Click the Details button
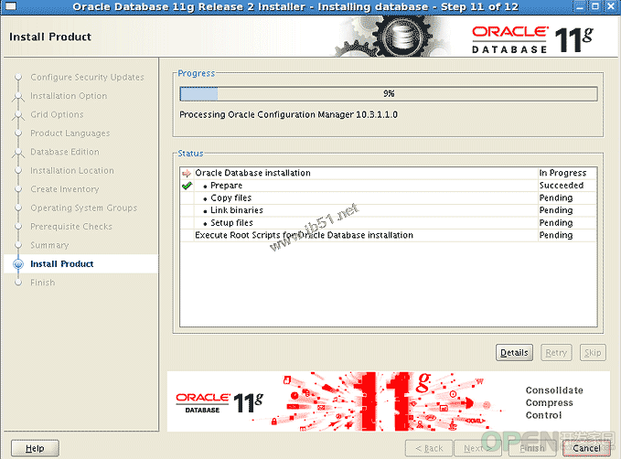The width and height of the screenshot is (621, 459). pyautogui.click(x=514, y=352)
